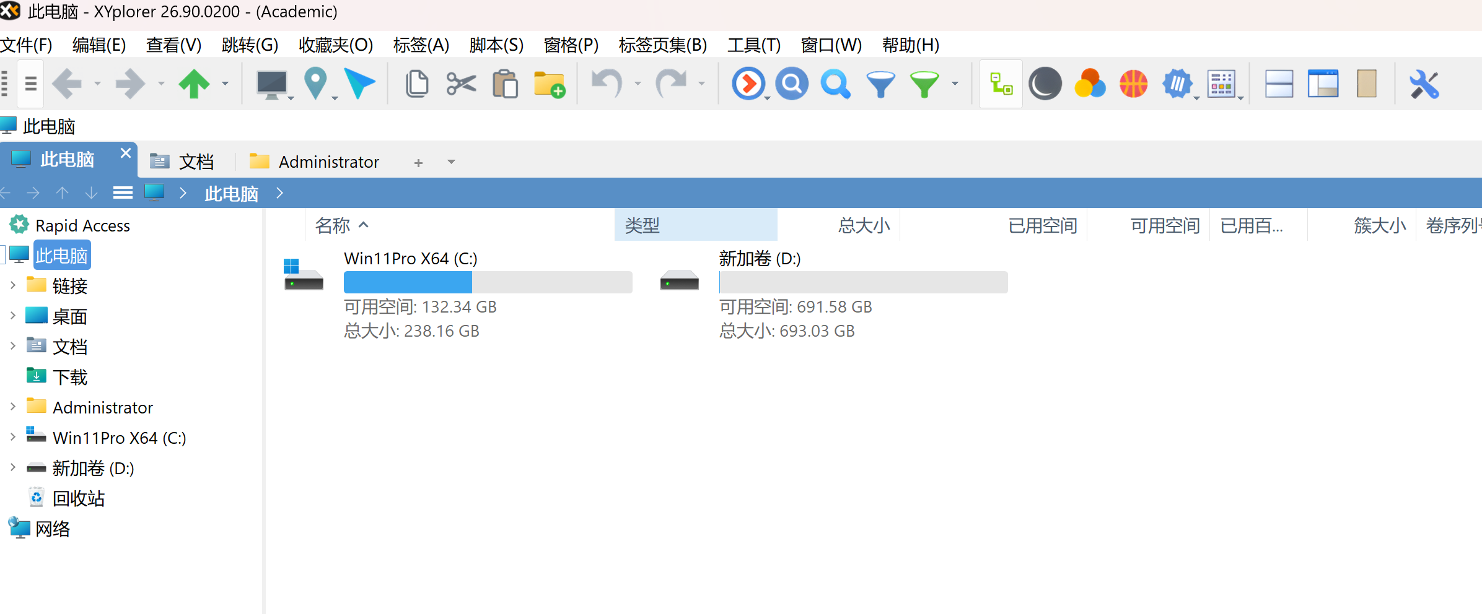Image resolution: width=1482 pixels, height=614 pixels.
Task: Open the 文件(F) menu
Action: 26,45
